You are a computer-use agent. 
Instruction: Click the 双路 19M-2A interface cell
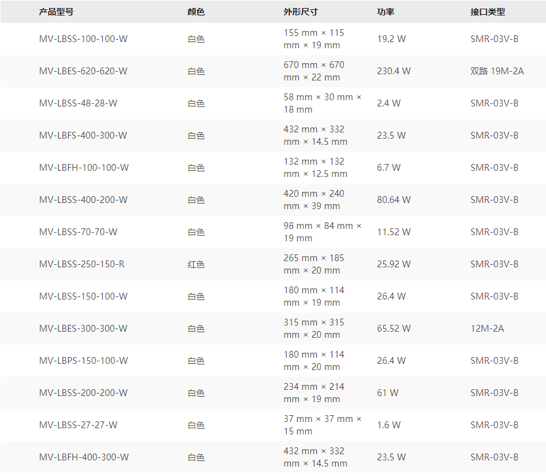496,71
